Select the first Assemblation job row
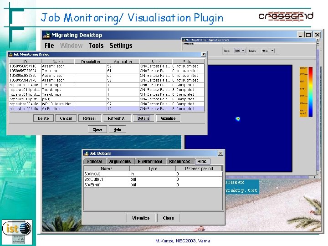This screenshot has width=328, height=246. tap(107, 66)
